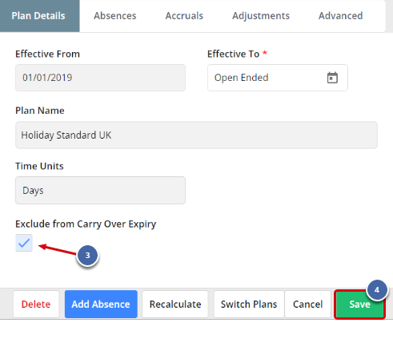Open the Effective To calendar picker icon

pyautogui.click(x=332, y=78)
